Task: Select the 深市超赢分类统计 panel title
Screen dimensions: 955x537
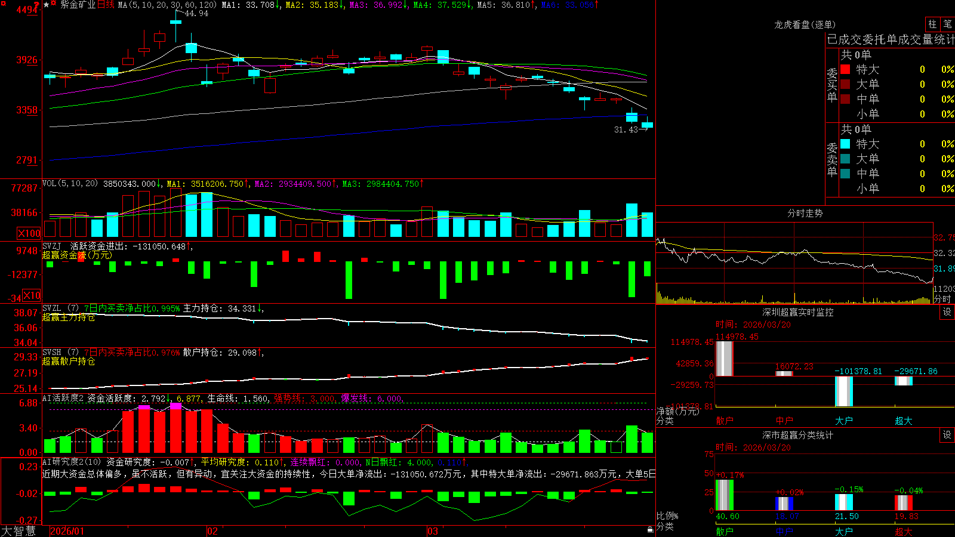Action: point(797,435)
